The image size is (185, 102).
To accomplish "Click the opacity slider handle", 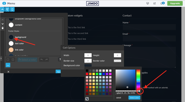I will click(x=140, y=91).
